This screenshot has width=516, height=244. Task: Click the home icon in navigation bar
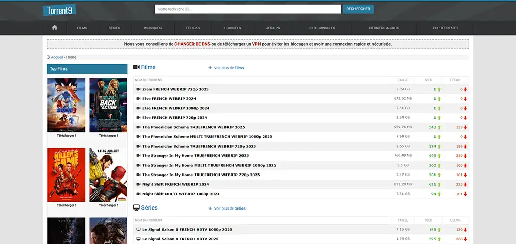point(54,28)
